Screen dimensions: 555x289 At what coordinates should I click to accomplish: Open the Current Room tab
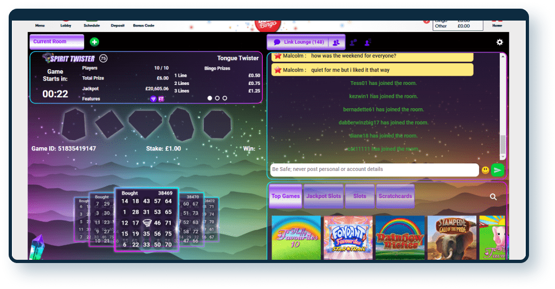coord(56,42)
